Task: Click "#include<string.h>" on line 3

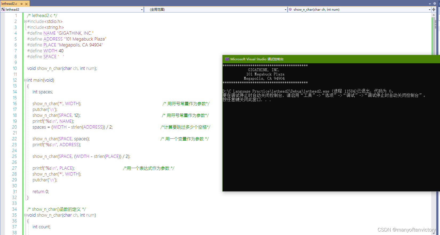Action: coord(46,27)
